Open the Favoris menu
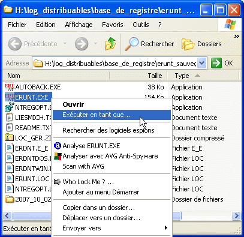Viewport: 244px width, 237px height. (x=113, y=25)
